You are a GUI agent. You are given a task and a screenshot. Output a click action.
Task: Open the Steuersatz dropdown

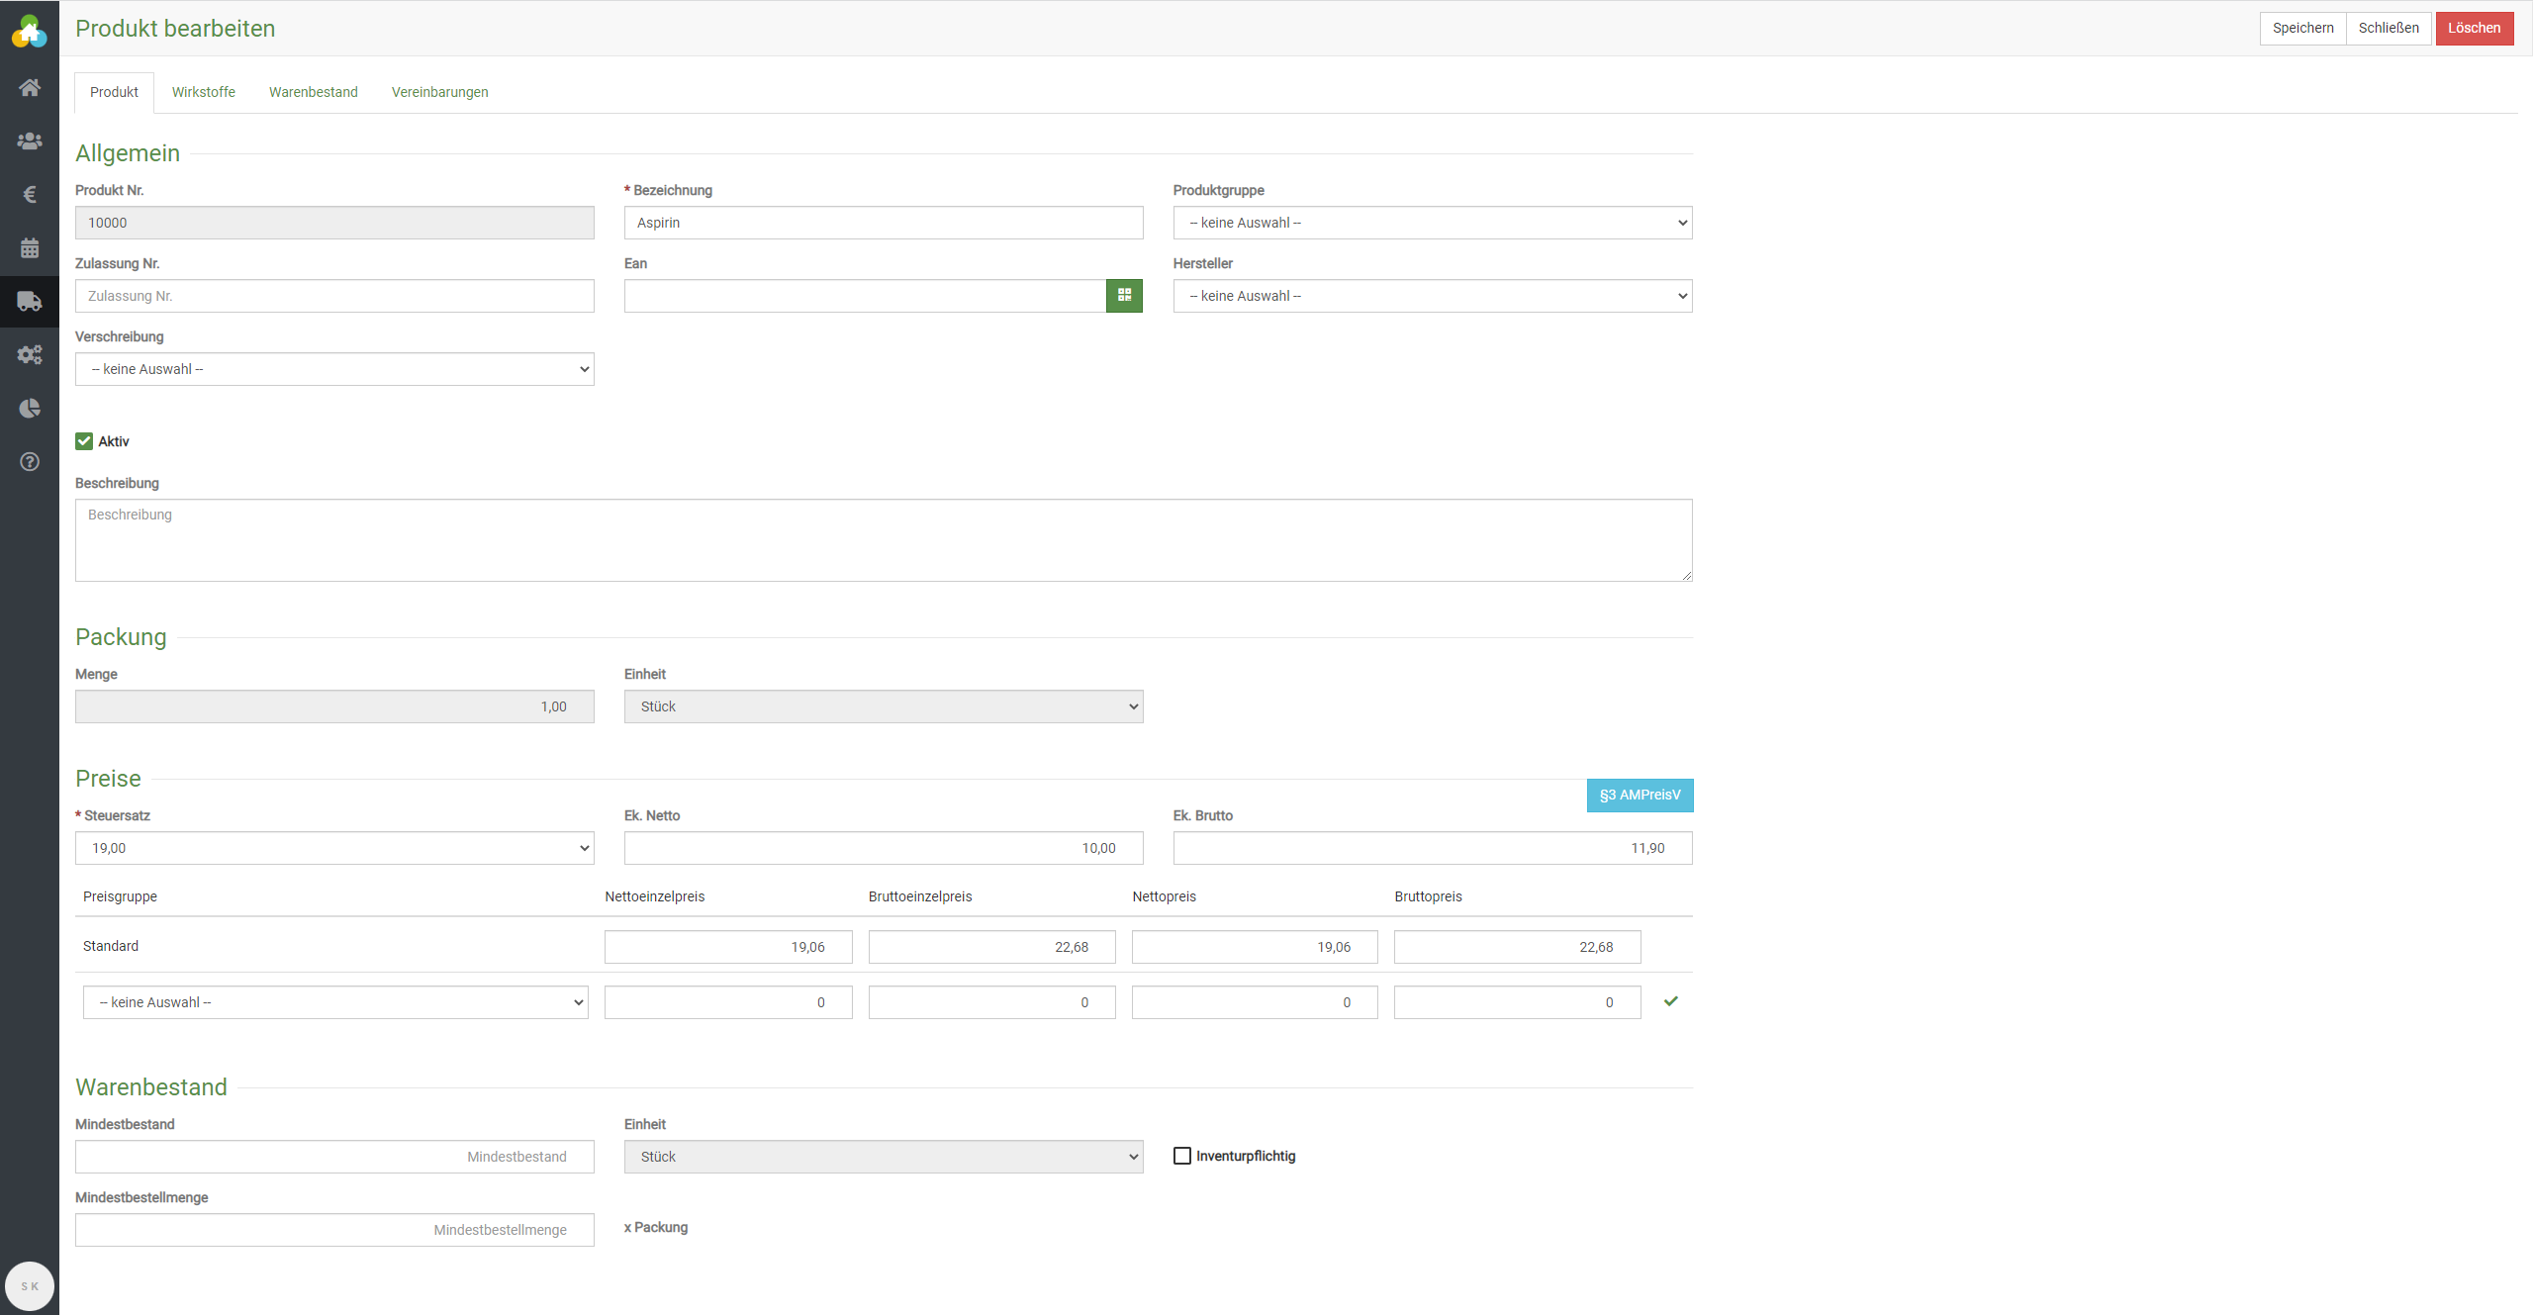pyautogui.click(x=334, y=848)
